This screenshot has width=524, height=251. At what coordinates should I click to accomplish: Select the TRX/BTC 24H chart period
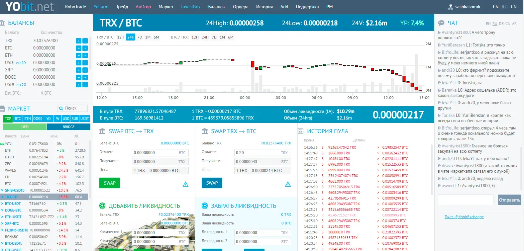point(131,37)
